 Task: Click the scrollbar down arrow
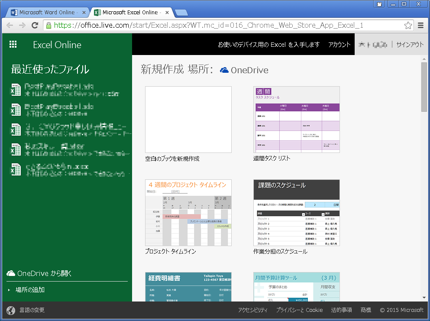click(x=424, y=298)
